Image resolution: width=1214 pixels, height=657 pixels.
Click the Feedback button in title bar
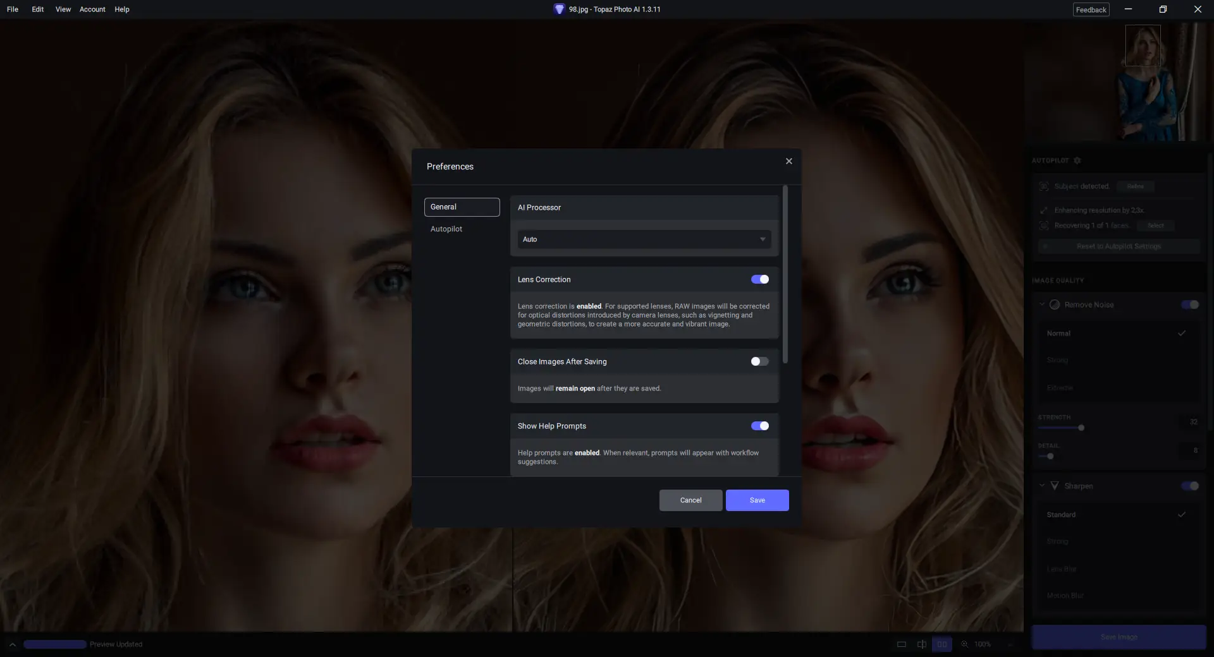click(x=1091, y=9)
